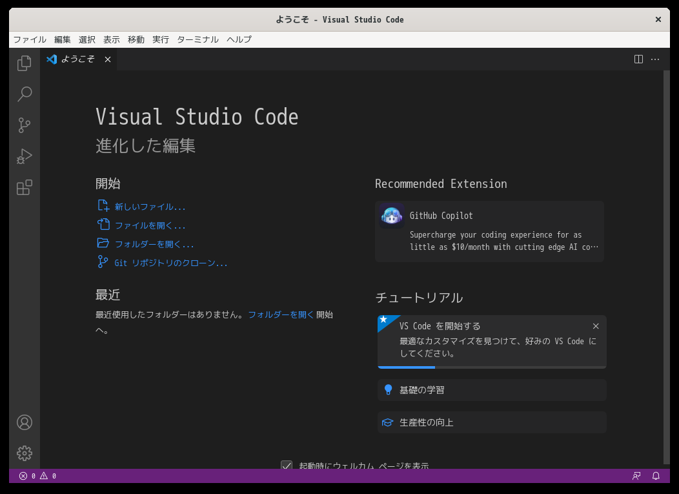Open the ターミナル menu
The width and height of the screenshot is (679, 494).
(x=198, y=39)
